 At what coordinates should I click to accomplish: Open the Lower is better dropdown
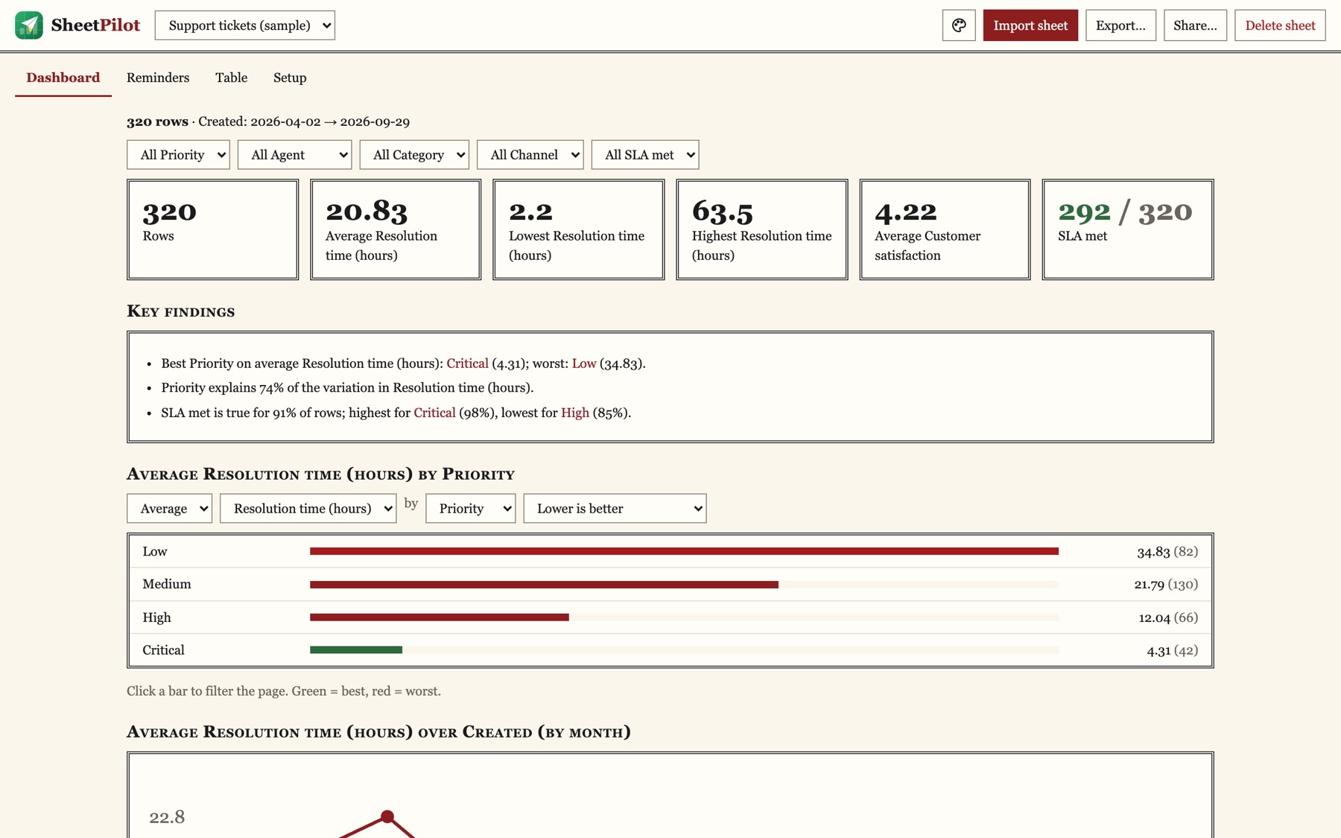point(615,509)
